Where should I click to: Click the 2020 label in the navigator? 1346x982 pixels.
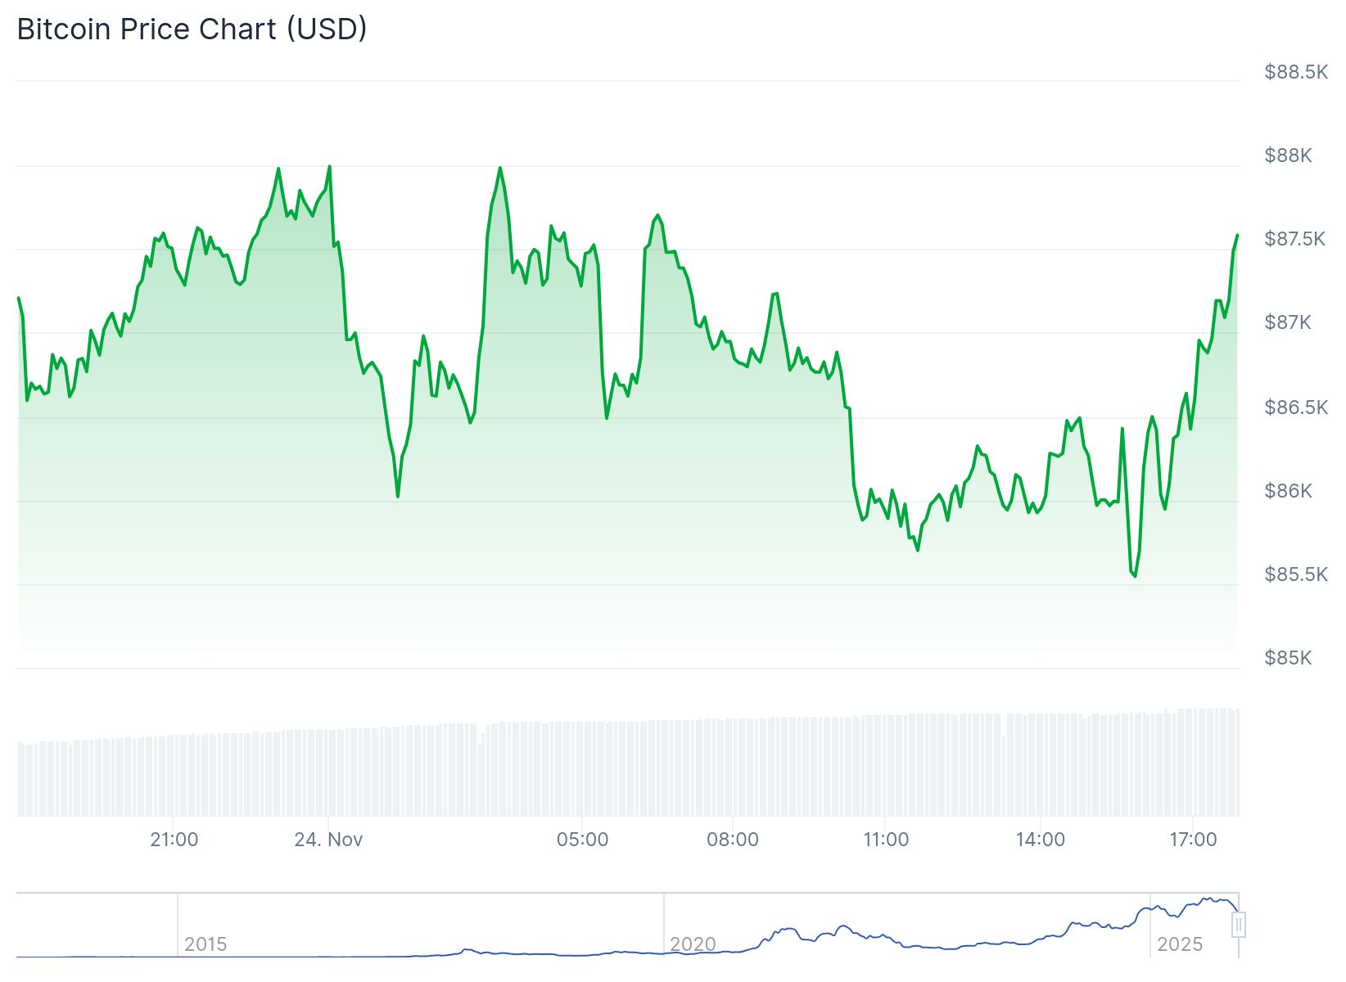click(x=693, y=944)
